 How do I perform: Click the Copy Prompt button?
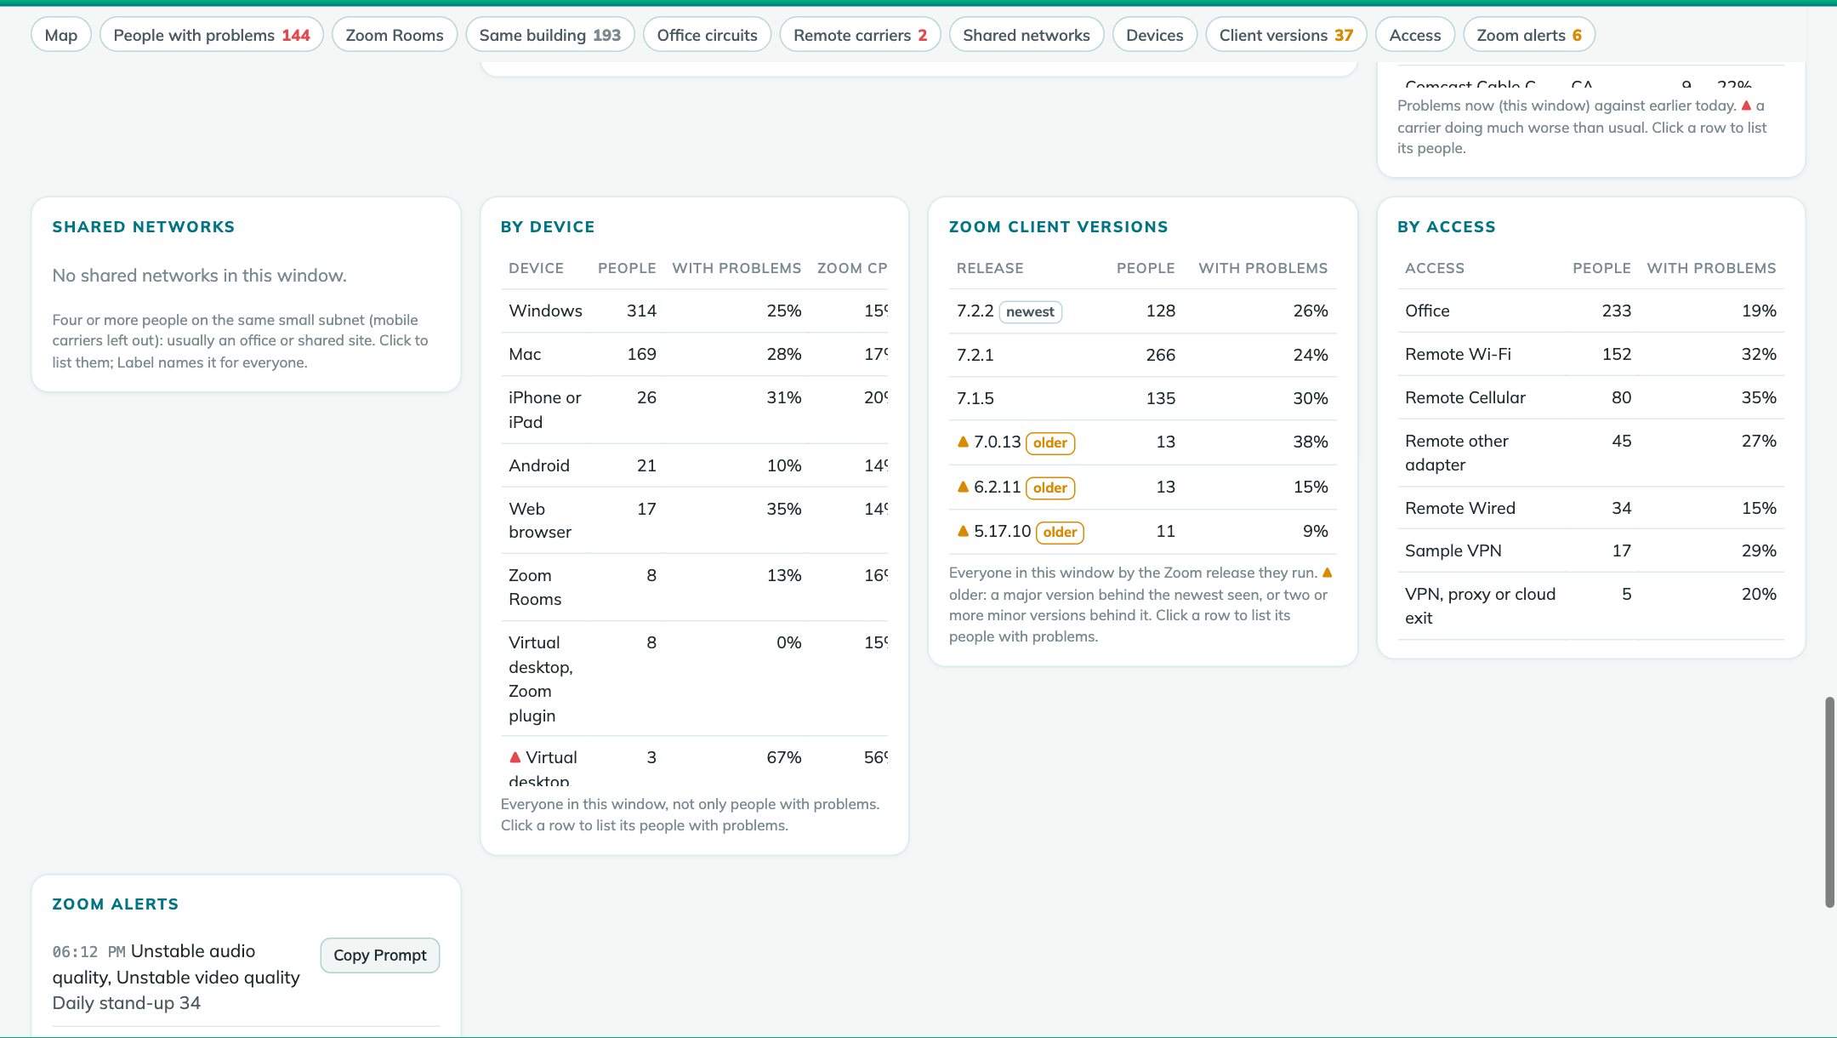(380, 955)
